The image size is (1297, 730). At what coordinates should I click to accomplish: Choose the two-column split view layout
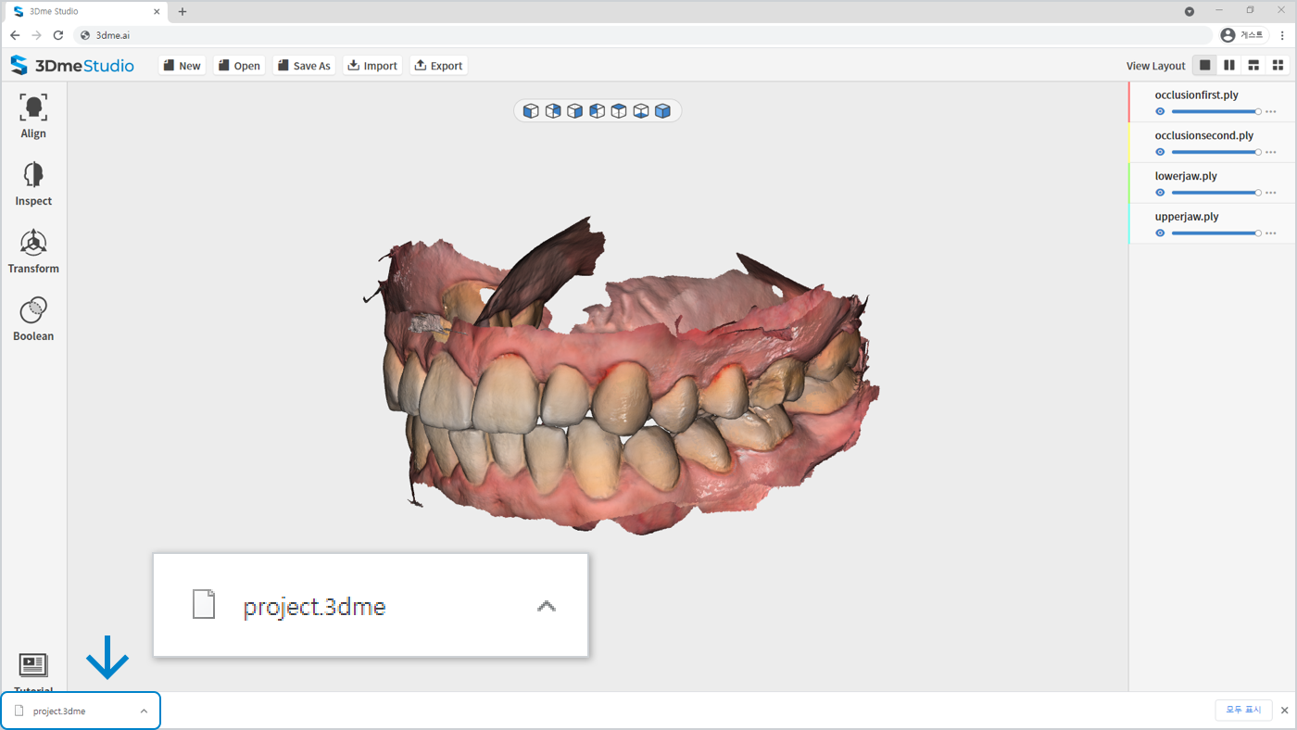1229,65
